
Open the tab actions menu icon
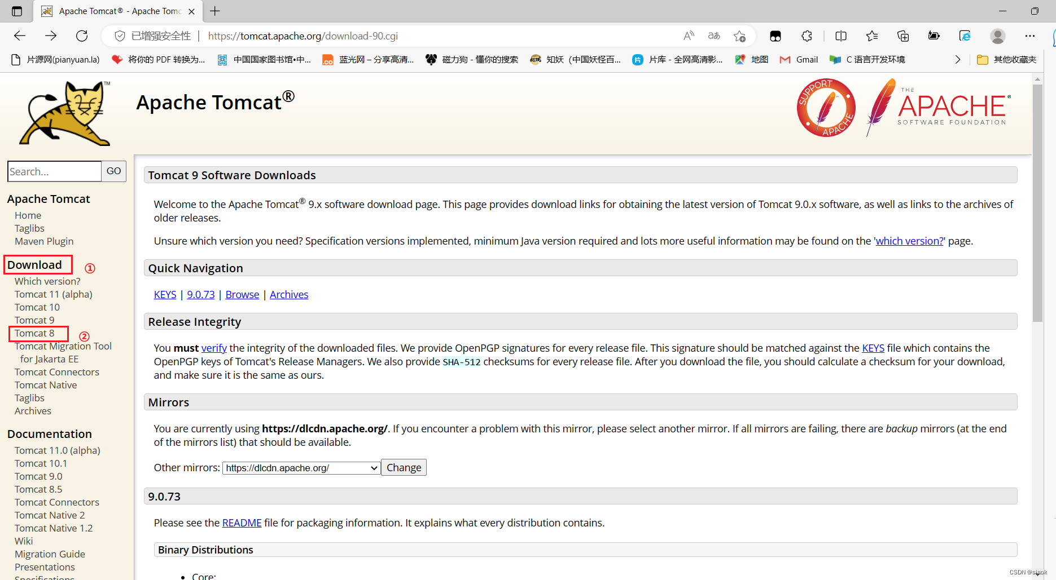[17, 11]
